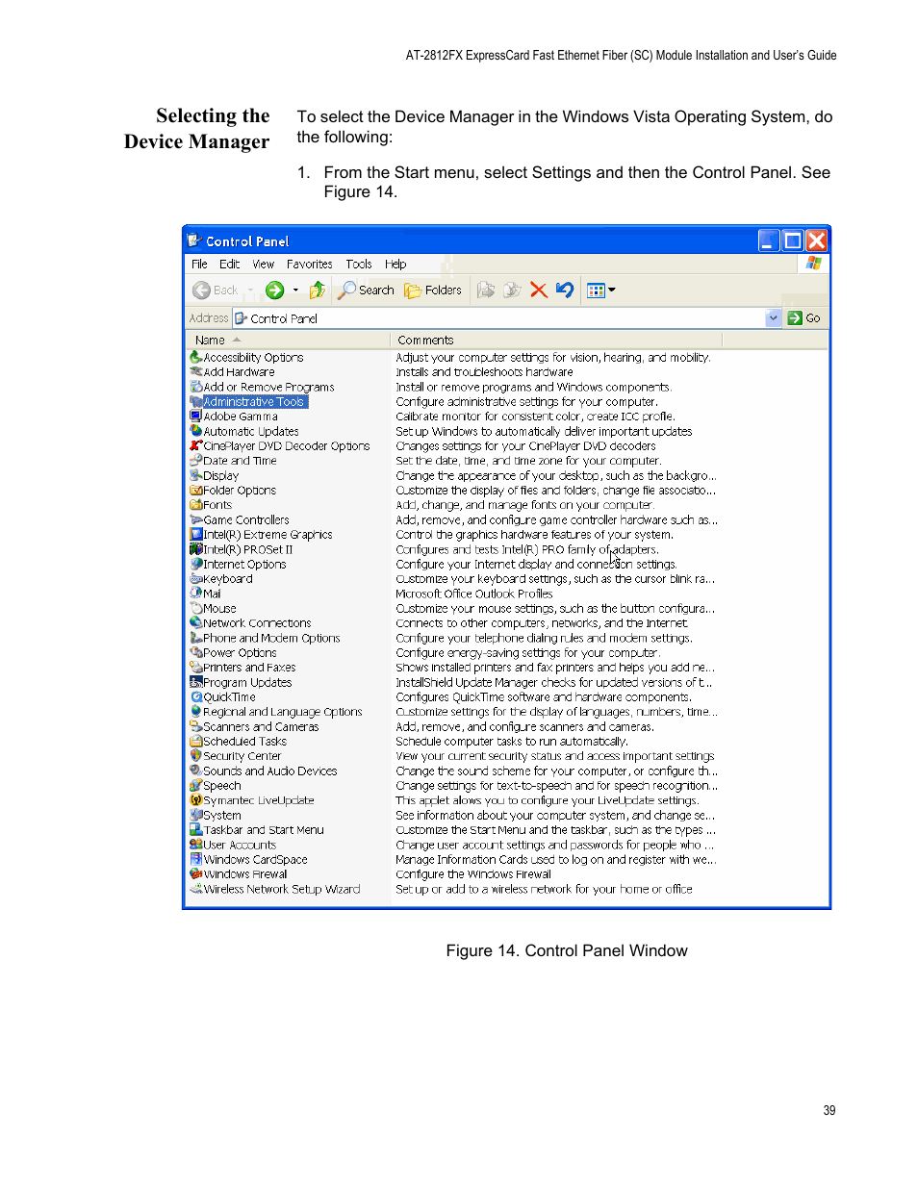This screenshot has height=1188, width=918.
Task: Select the Security Center item
Action: (x=236, y=757)
